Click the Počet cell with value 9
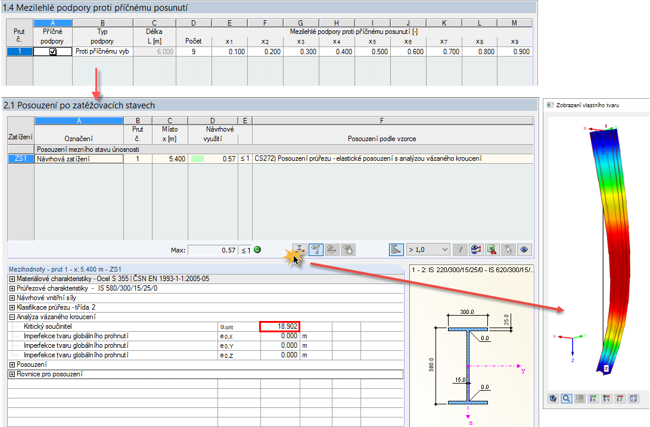The image size is (650, 427). point(194,52)
